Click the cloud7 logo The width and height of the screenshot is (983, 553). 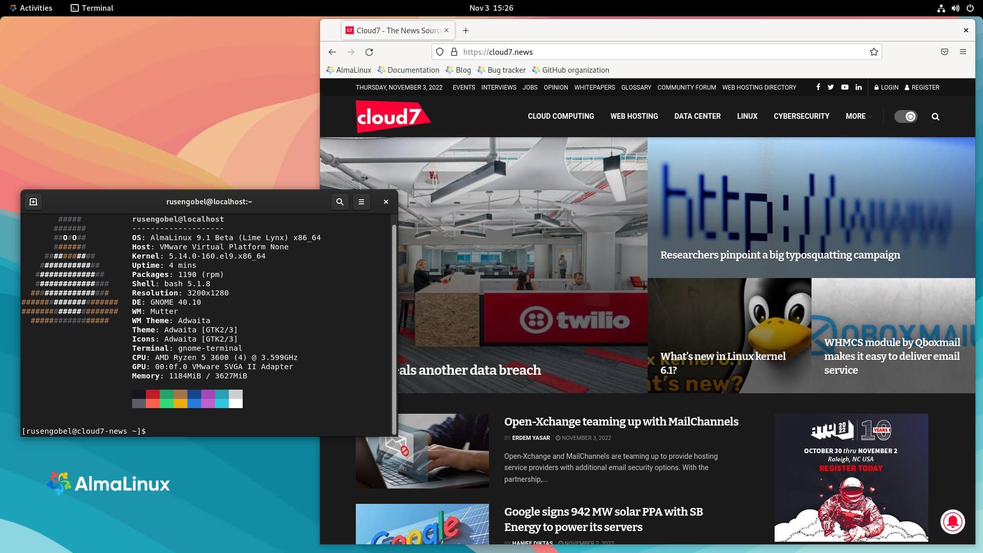pos(393,116)
